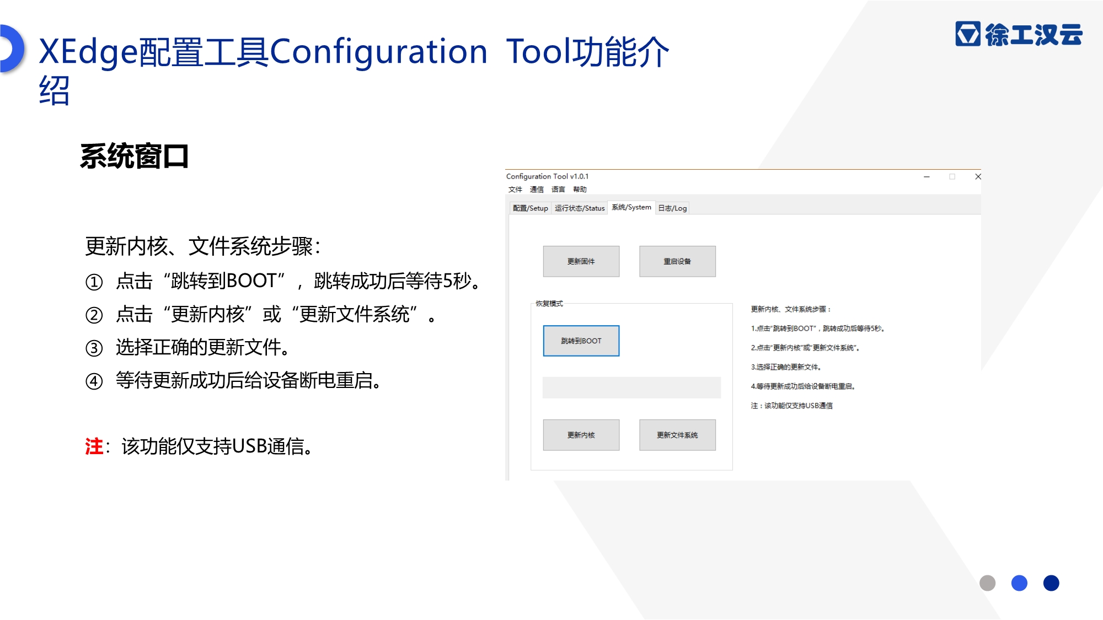Open the 文件 menu
This screenshot has width=1103, height=620.
coord(515,190)
